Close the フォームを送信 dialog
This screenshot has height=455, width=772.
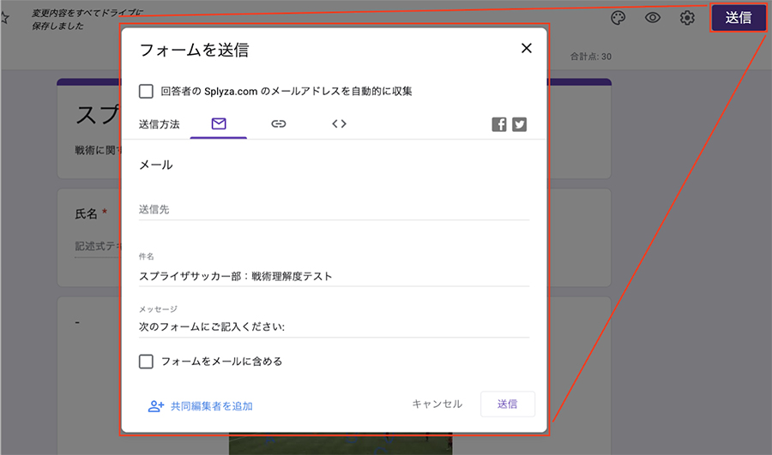(x=527, y=49)
